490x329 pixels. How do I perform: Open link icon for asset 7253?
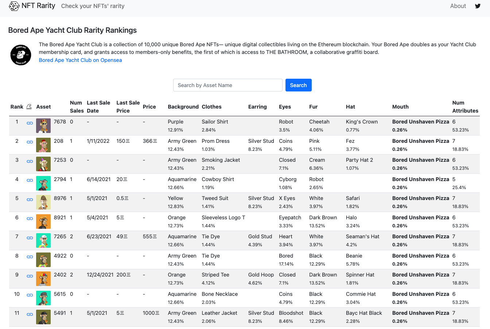[x=30, y=161]
